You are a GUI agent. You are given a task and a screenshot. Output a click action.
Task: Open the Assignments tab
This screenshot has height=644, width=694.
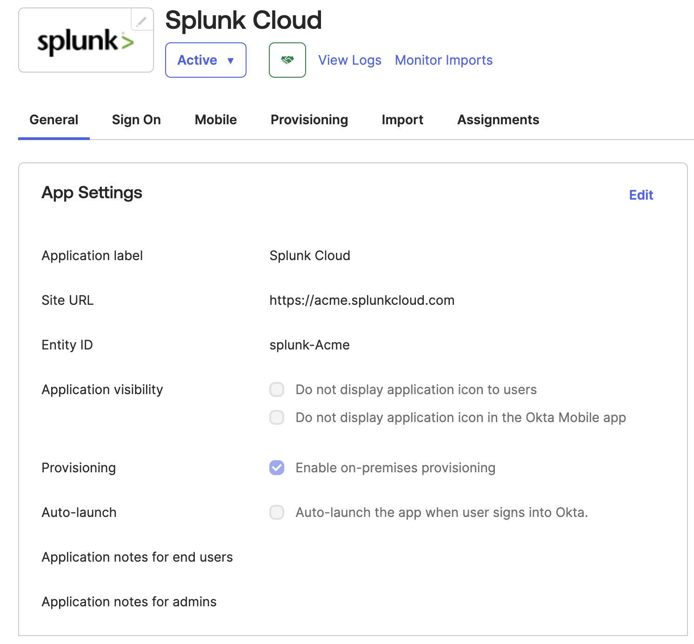click(x=498, y=120)
